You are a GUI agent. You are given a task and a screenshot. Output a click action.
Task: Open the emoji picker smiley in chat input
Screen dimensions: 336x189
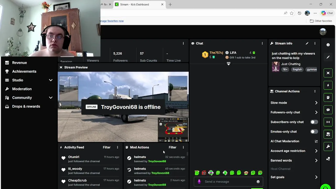pos(258,182)
